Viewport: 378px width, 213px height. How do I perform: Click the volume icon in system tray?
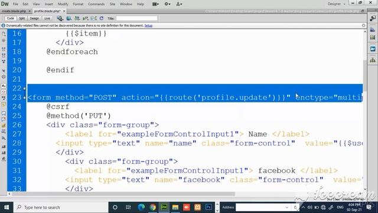tap(309, 208)
